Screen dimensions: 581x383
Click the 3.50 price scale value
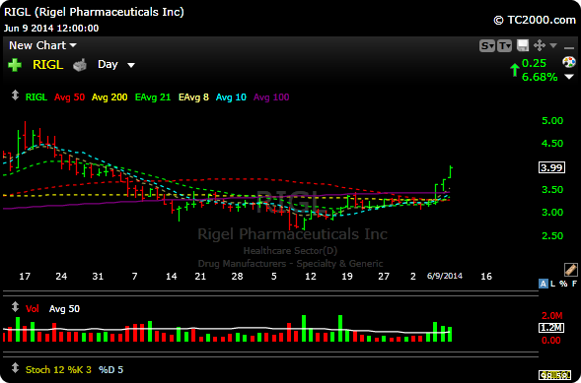coord(552,190)
